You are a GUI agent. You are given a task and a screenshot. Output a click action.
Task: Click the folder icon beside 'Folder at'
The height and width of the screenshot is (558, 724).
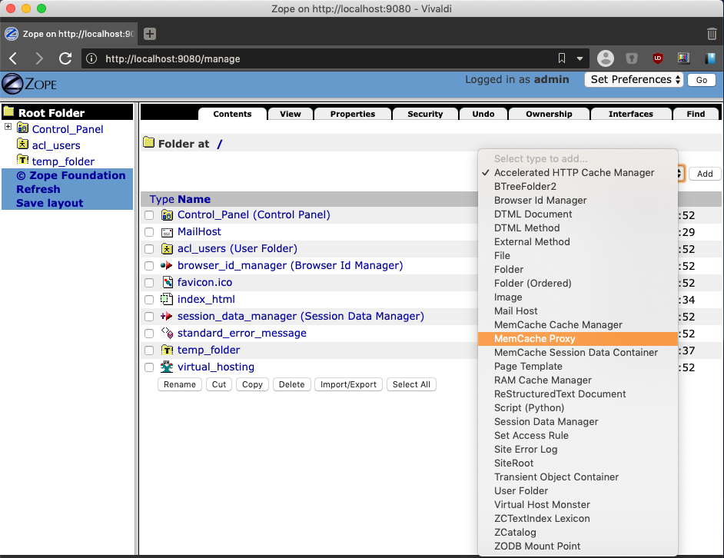click(x=148, y=143)
